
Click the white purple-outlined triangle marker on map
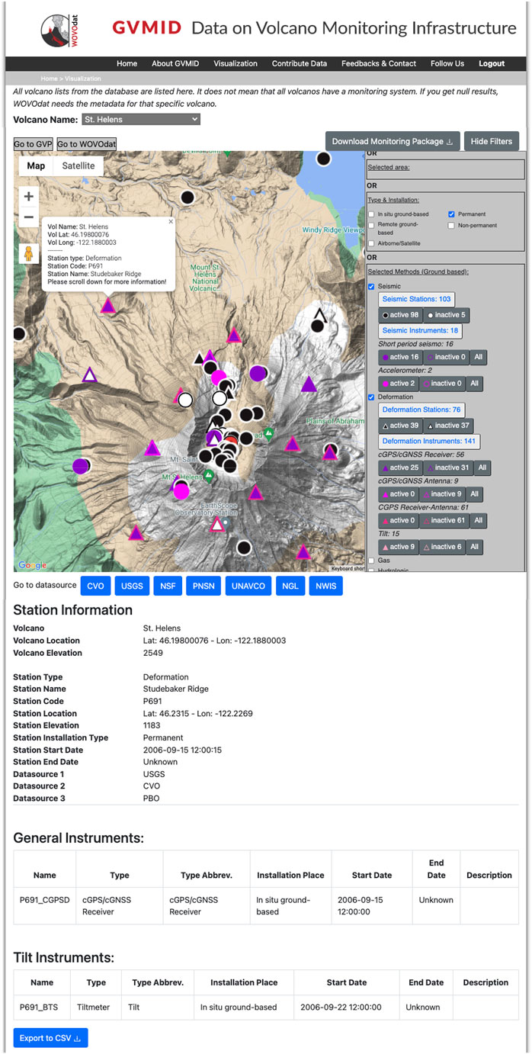click(89, 374)
